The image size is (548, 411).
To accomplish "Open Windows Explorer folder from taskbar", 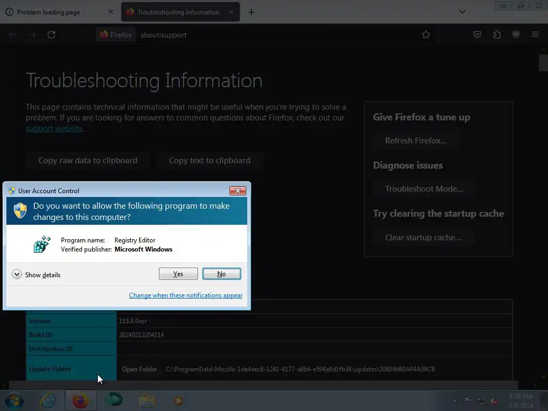I will click(x=147, y=400).
